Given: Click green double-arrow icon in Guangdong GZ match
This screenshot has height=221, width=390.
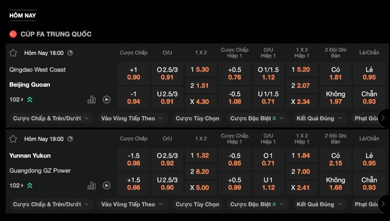Looking at the screenshot, I should [30, 186].
